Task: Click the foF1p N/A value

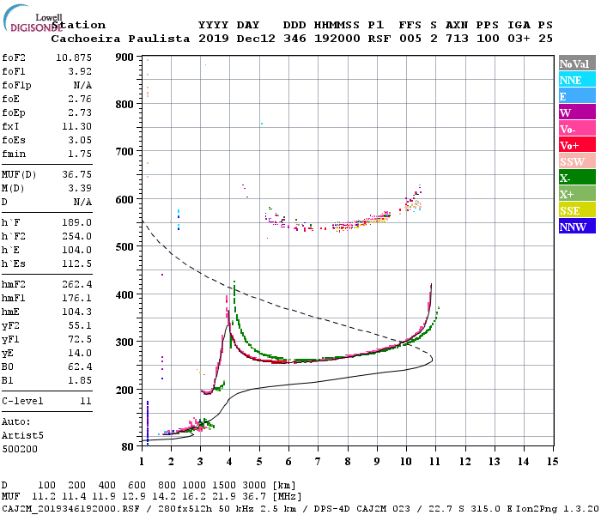Action: 82,86
